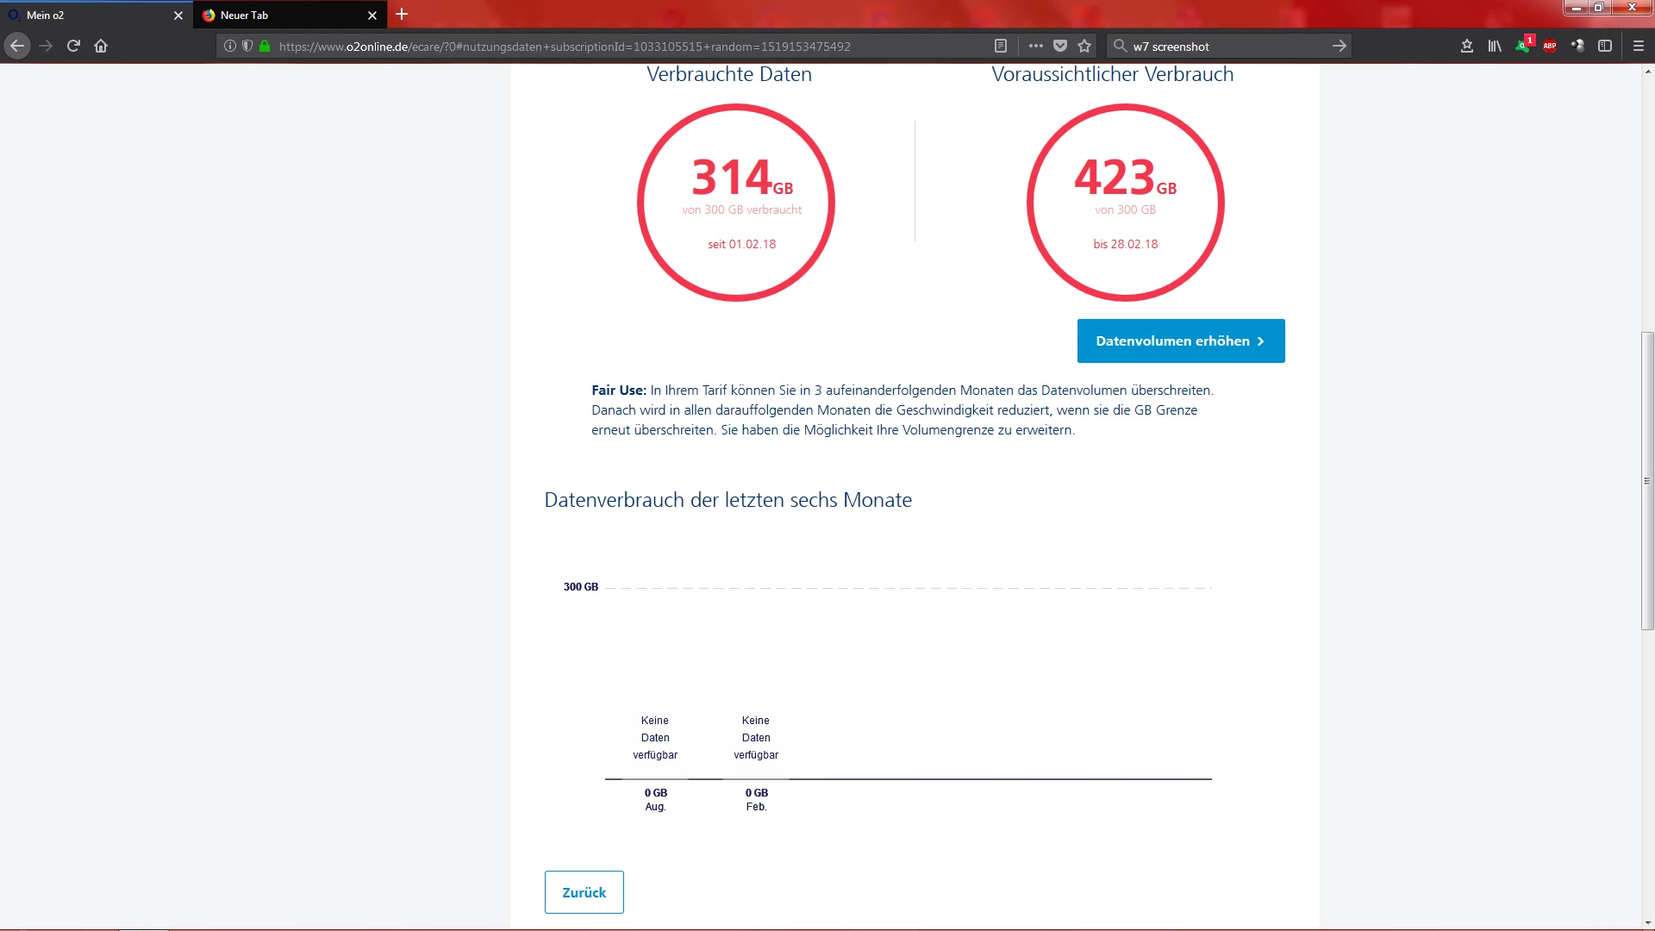Open the Firefox hamburger menu
This screenshot has width=1655, height=931.
coord(1639,46)
